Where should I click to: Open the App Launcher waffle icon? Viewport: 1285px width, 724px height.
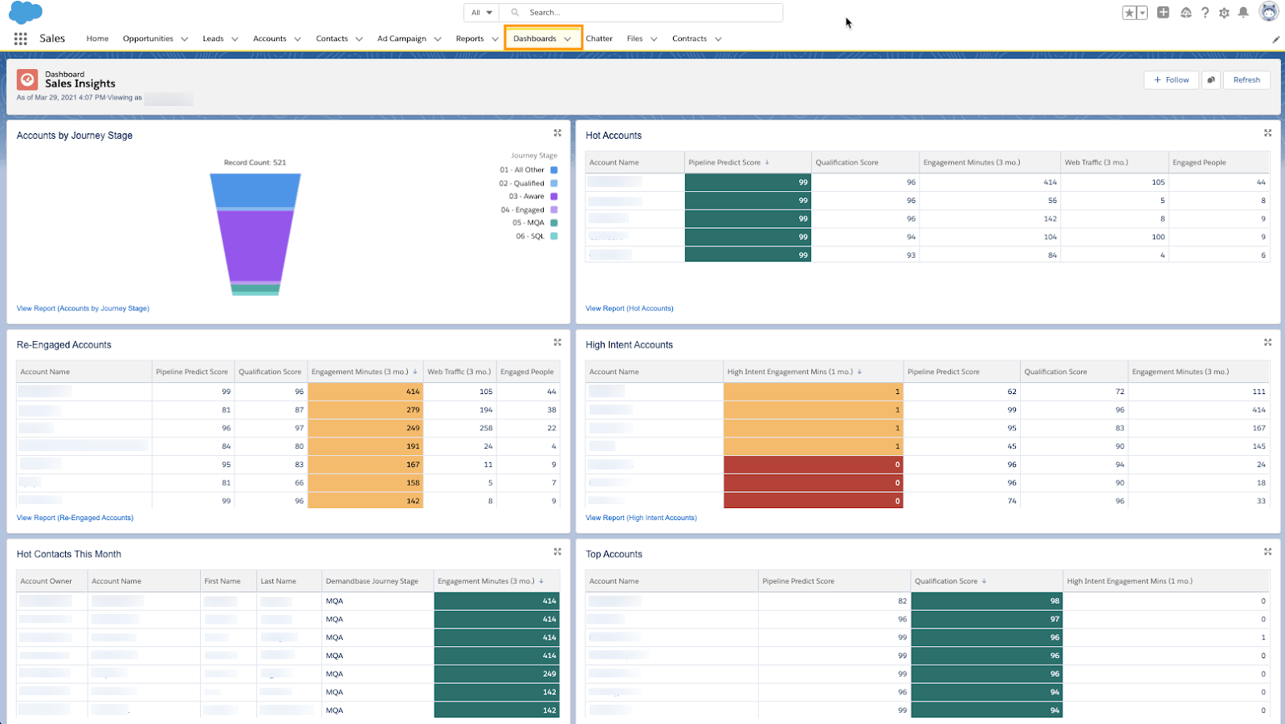[x=20, y=38]
